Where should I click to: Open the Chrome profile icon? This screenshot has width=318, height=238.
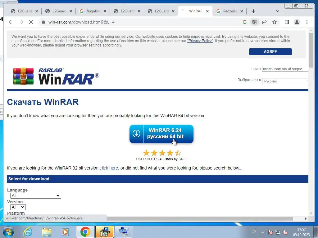click(297, 22)
